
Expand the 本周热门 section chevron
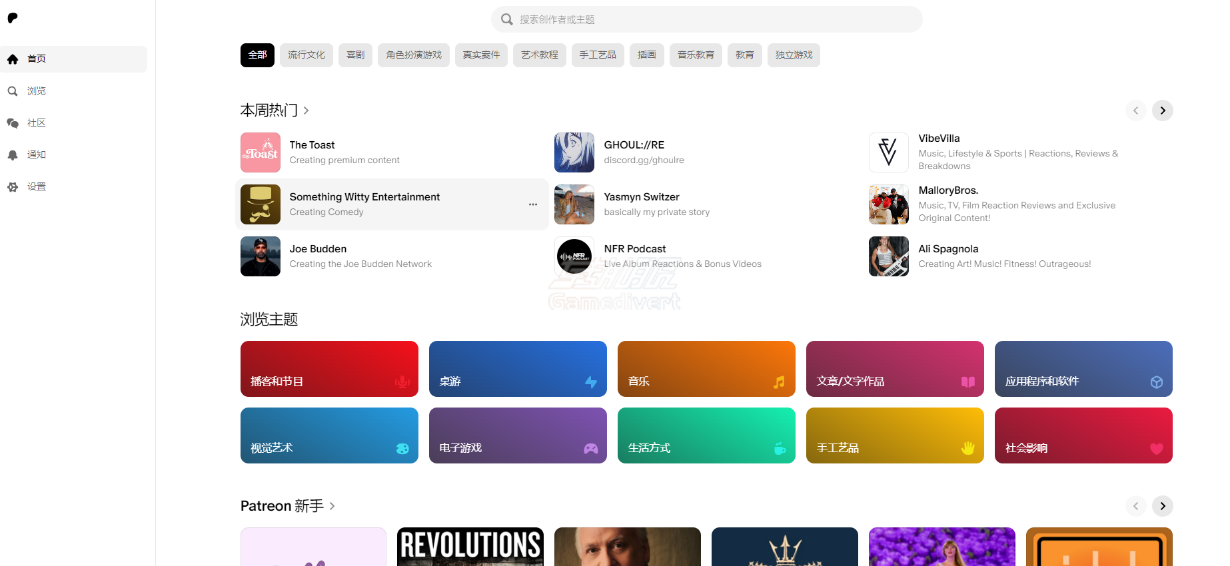tap(306, 111)
